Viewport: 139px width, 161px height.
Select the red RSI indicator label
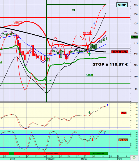pyautogui.click(x=123, y=113)
